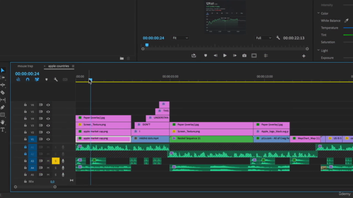Select the Ripple Edit tool
353x198 pixels.
point(3,85)
